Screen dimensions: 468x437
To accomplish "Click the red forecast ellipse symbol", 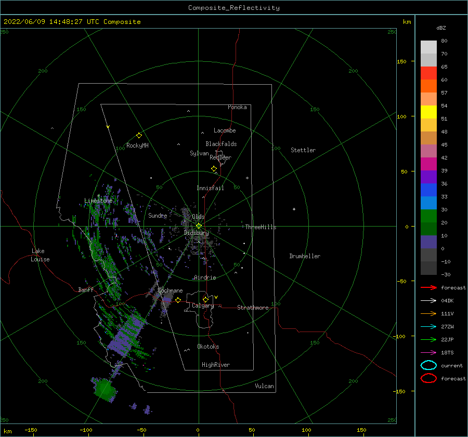I will tap(428, 378).
